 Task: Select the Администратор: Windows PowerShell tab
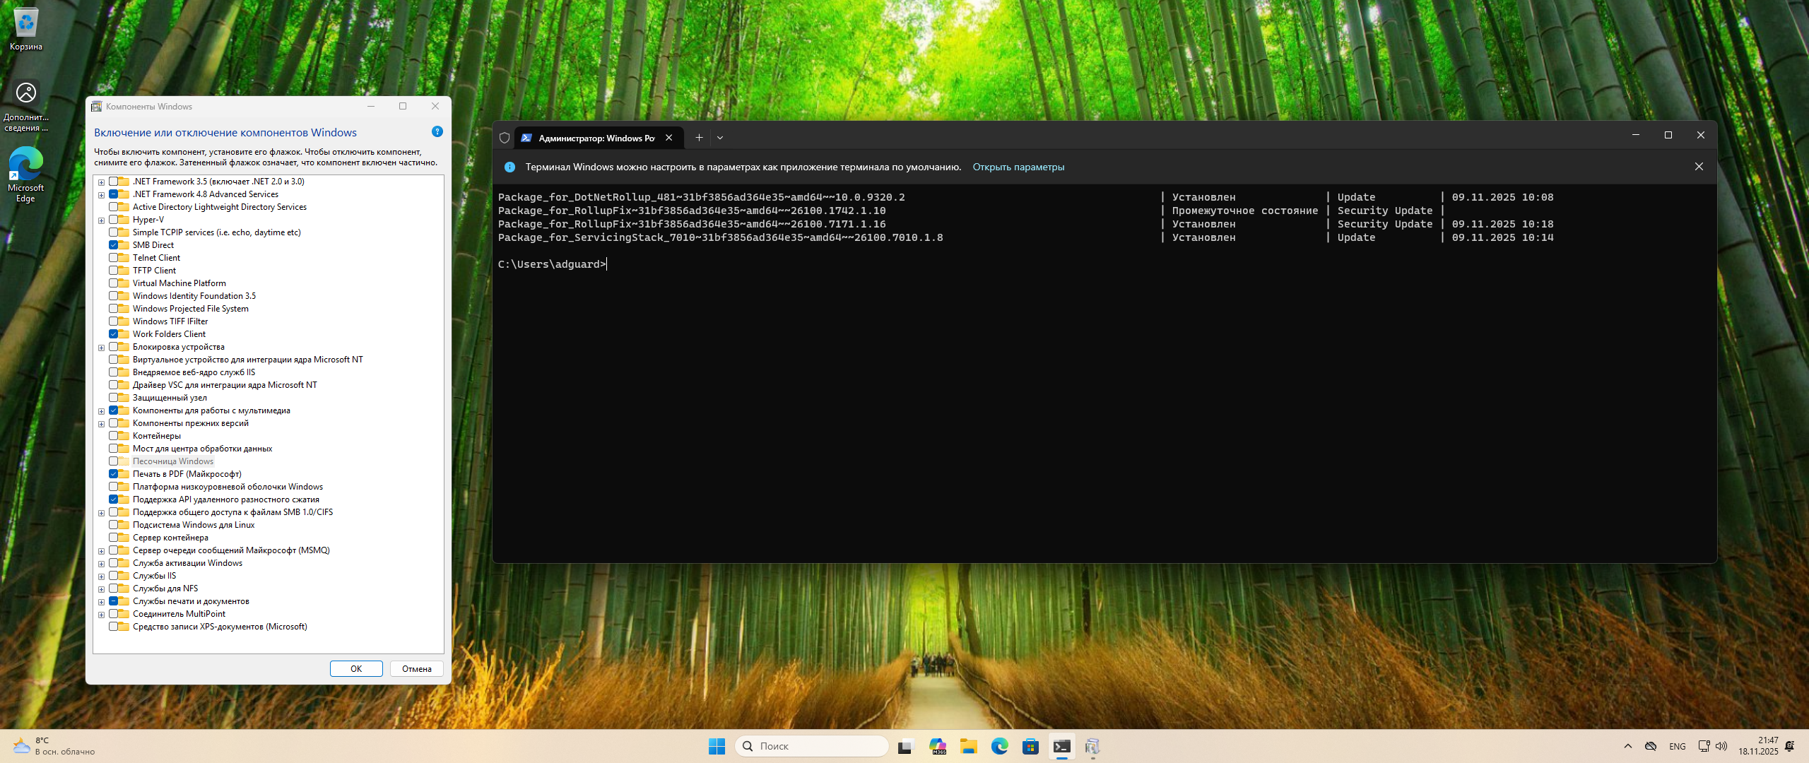click(595, 138)
